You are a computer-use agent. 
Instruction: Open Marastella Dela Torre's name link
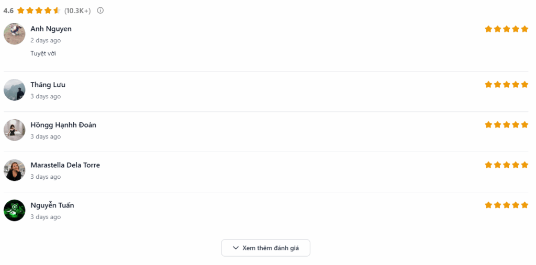tap(65, 165)
